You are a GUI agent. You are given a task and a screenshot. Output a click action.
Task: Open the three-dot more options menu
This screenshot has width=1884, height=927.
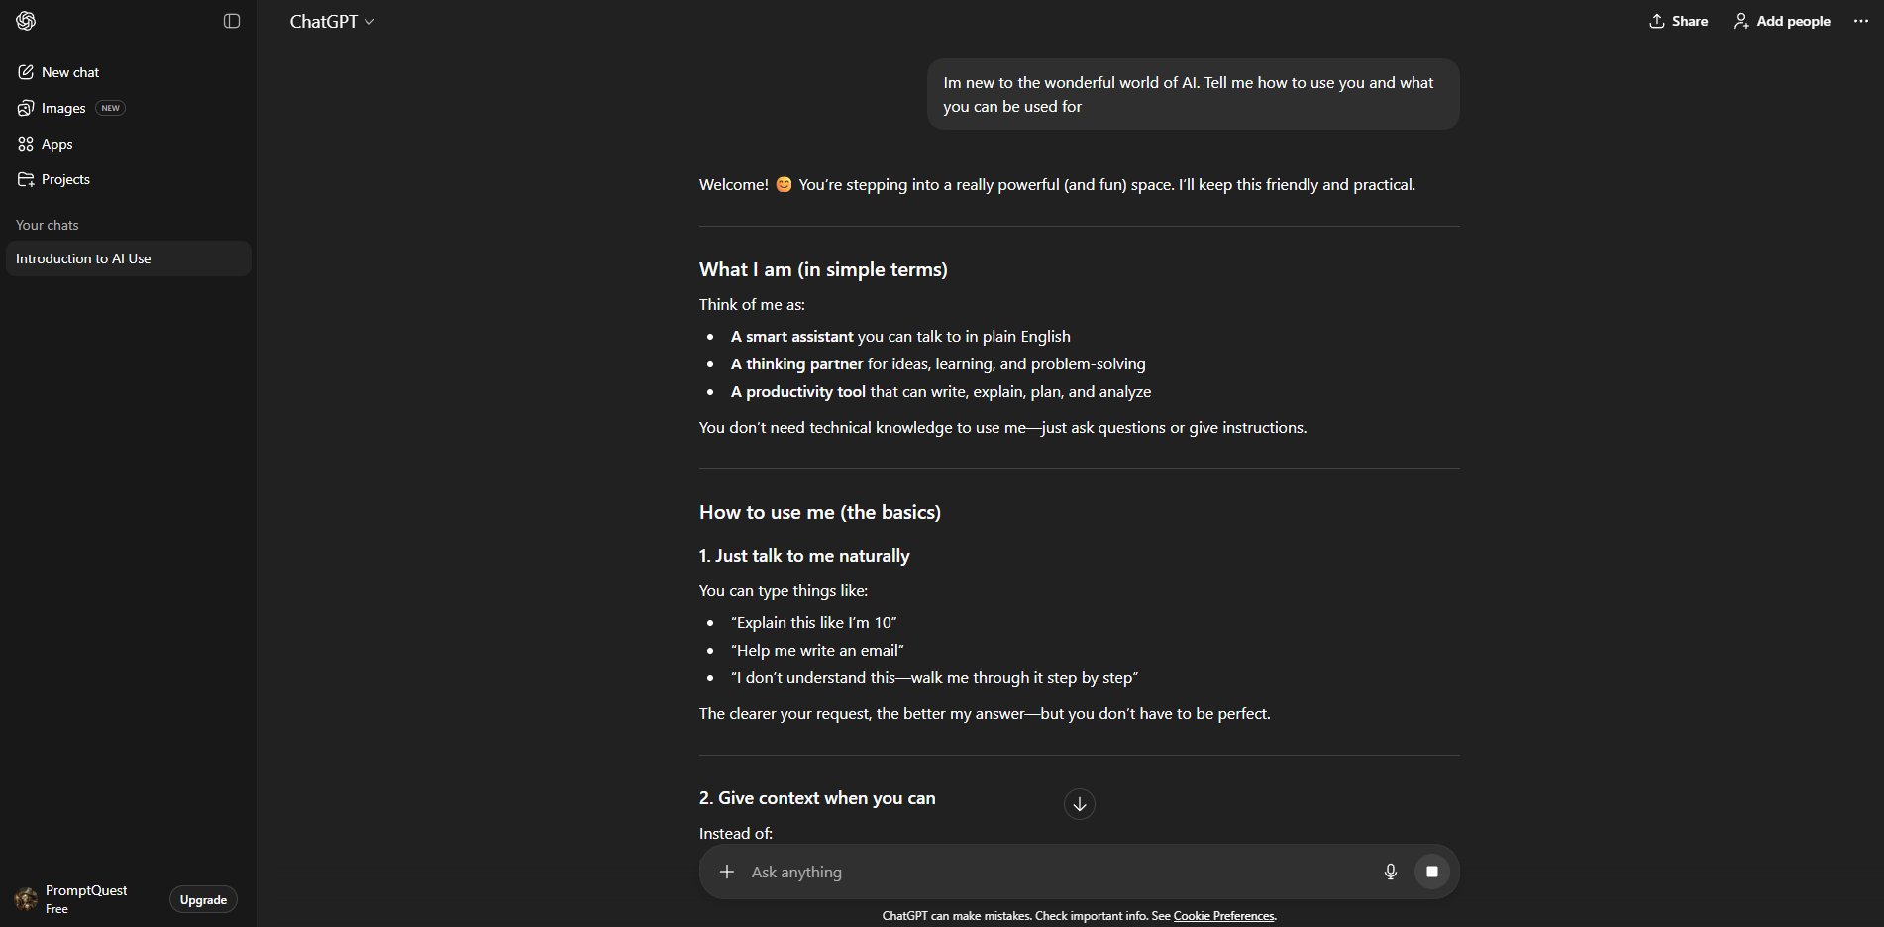click(x=1860, y=21)
